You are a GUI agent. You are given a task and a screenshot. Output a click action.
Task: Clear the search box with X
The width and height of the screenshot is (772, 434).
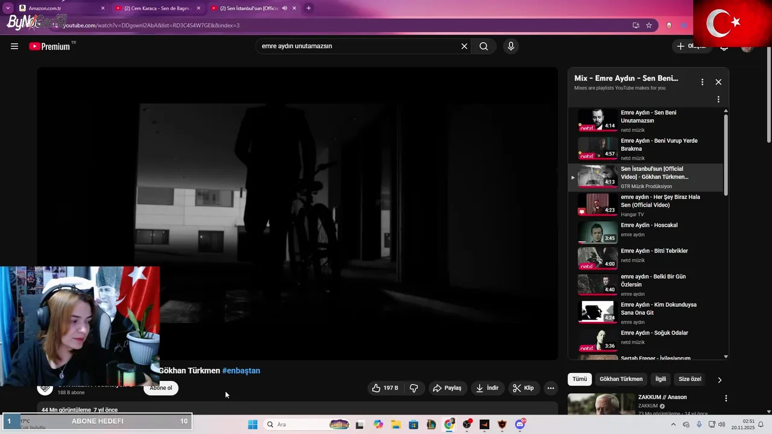464,46
